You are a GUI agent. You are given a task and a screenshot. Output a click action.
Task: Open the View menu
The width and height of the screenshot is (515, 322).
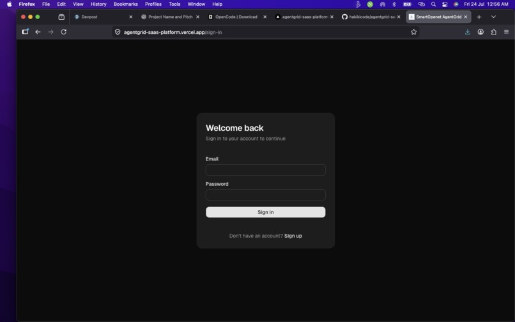point(78,4)
